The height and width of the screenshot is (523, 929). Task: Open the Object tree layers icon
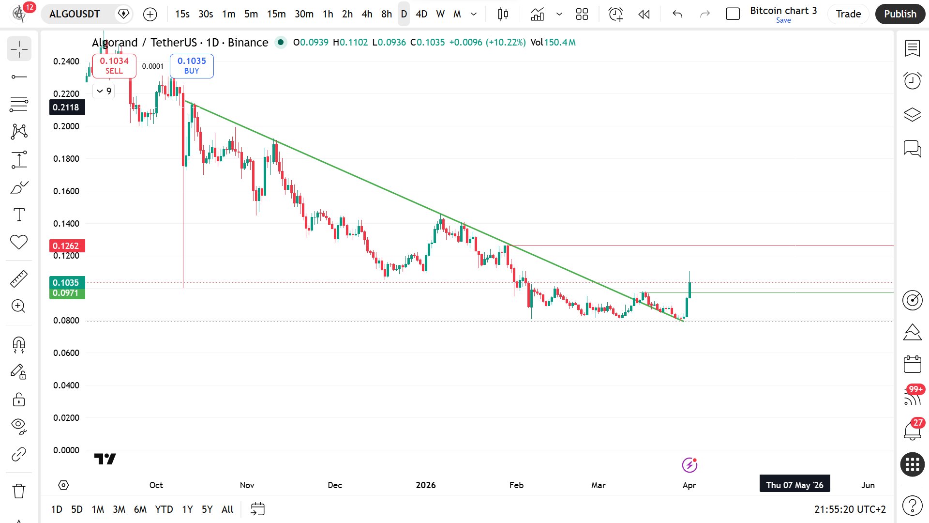point(912,114)
